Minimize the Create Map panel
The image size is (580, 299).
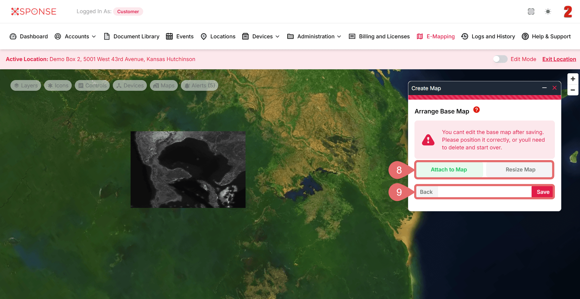coord(544,88)
